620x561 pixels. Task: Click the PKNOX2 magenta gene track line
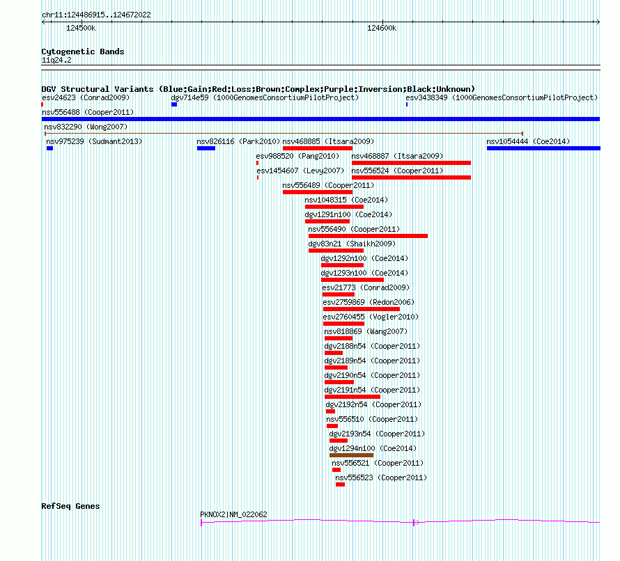[400, 522]
